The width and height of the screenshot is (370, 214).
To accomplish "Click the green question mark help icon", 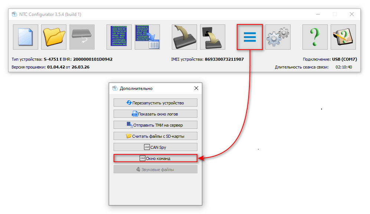I will (315, 37).
